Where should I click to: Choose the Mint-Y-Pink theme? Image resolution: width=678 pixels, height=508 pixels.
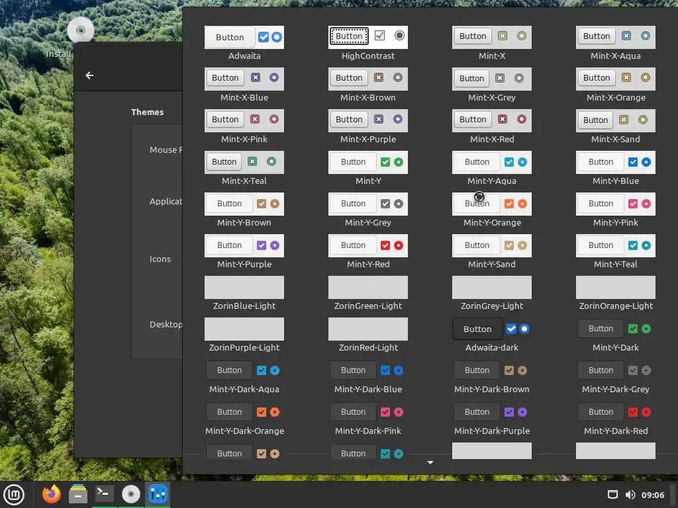click(x=616, y=210)
